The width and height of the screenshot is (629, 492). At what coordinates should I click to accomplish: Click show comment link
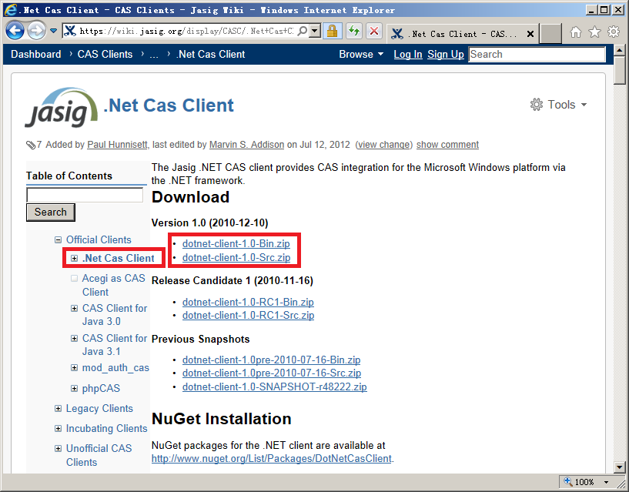(447, 145)
